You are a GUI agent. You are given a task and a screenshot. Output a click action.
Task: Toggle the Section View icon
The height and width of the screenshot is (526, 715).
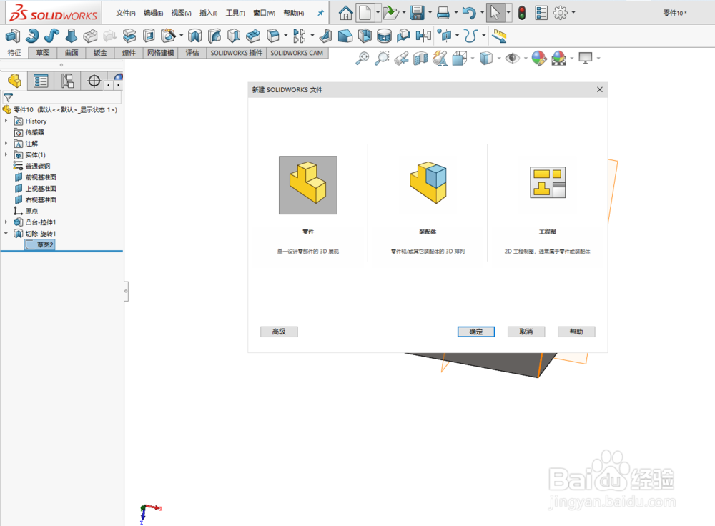(420, 59)
